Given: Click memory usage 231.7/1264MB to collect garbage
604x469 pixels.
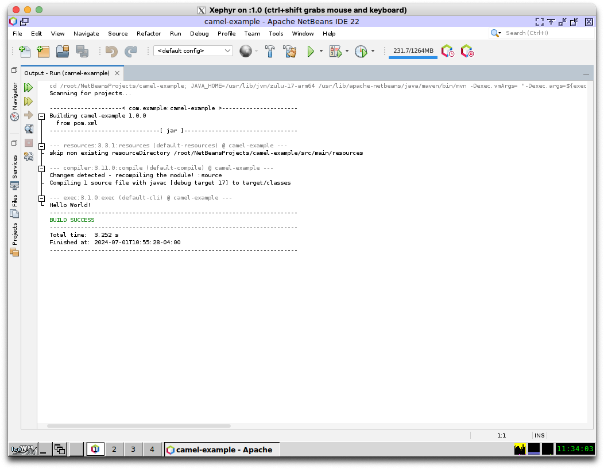Looking at the screenshot, I should [413, 51].
